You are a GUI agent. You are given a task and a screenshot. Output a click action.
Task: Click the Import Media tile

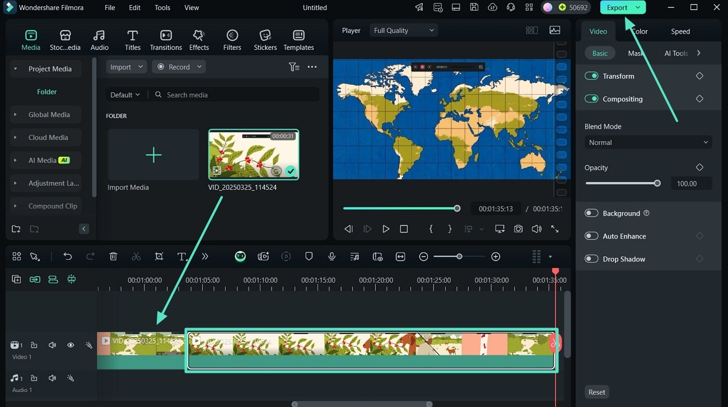153,155
